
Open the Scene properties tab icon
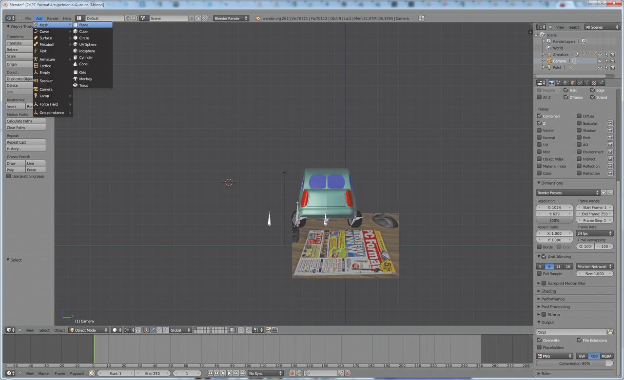[x=559, y=83]
